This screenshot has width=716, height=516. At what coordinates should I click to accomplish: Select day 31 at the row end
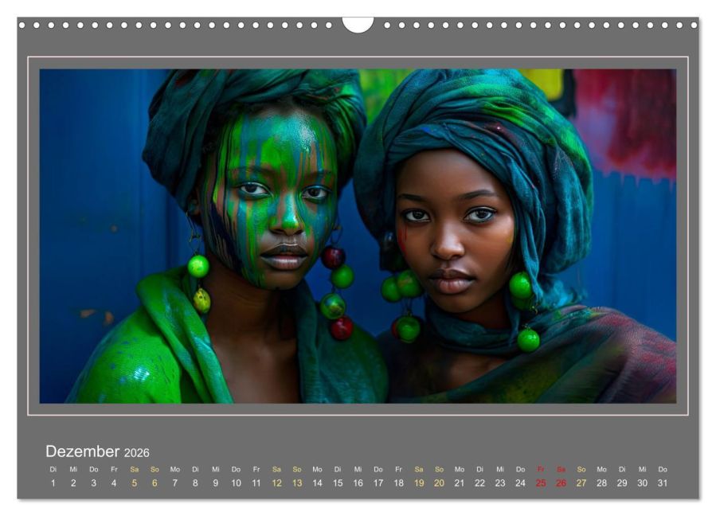click(663, 483)
